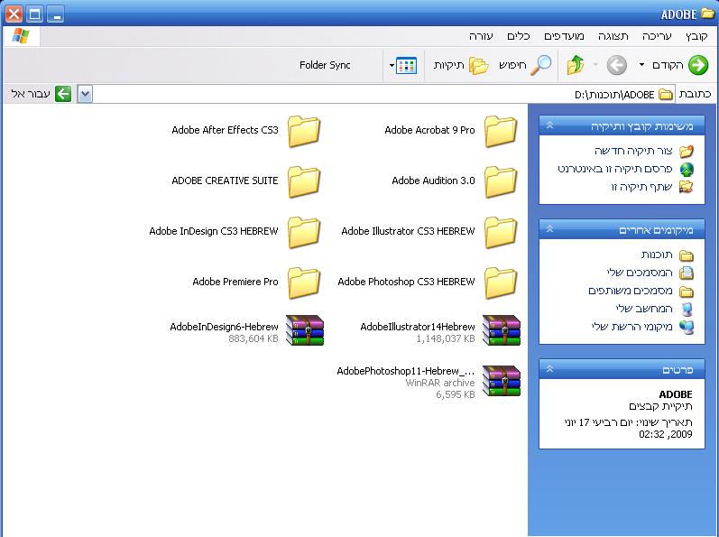Click מסמכים משותפים text link
Screen dimensions: 719x537
tap(631, 291)
